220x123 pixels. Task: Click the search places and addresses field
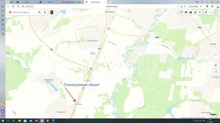click(x=24, y=12)
